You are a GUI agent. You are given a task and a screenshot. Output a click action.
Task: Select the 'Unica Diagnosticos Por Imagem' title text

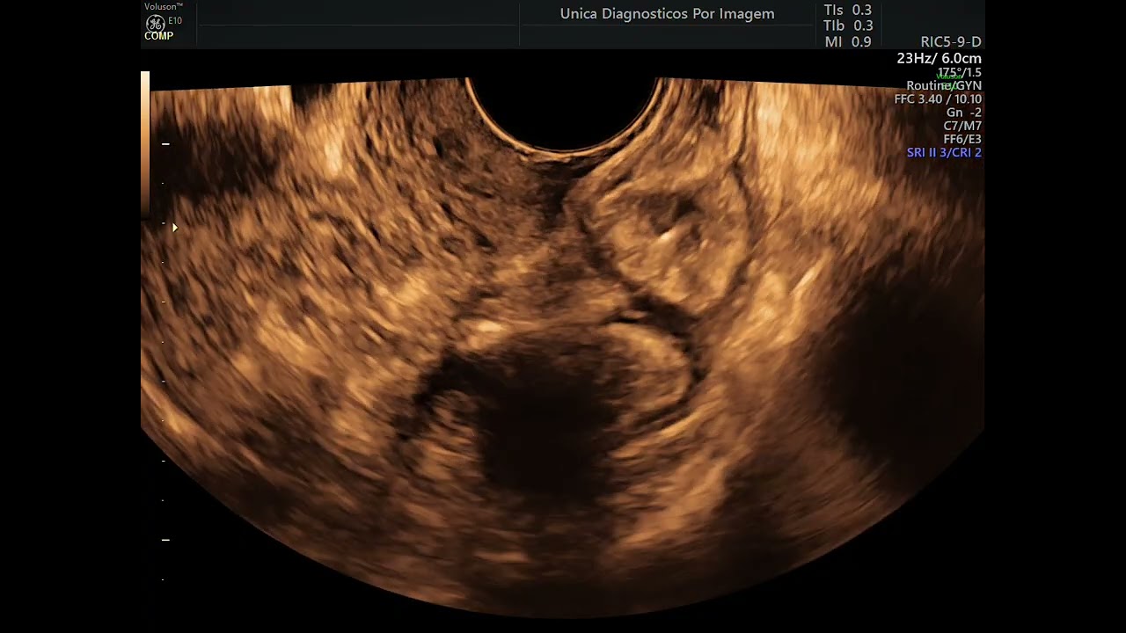(x=667, y=14)
